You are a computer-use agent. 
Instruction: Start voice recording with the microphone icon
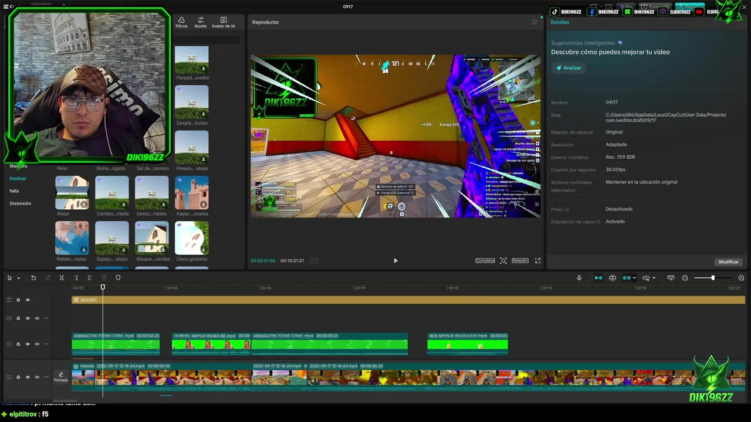(579, 278)
